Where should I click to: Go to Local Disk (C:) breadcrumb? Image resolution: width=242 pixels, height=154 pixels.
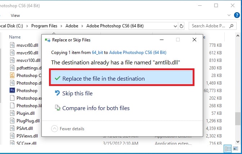tap(12, 26)
